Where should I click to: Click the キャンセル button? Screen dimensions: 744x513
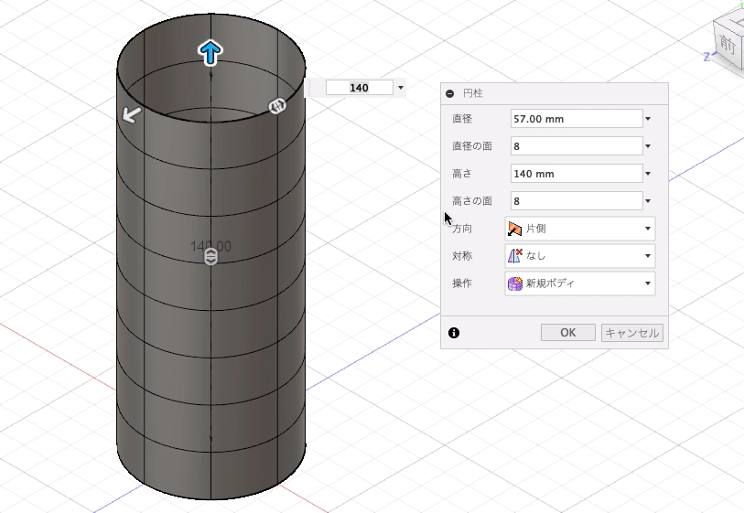point(632,332)
